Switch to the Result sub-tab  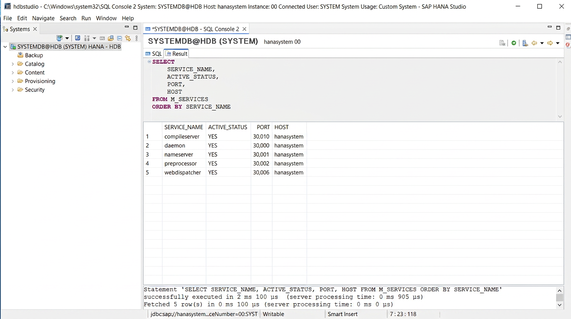coord(177,54)
